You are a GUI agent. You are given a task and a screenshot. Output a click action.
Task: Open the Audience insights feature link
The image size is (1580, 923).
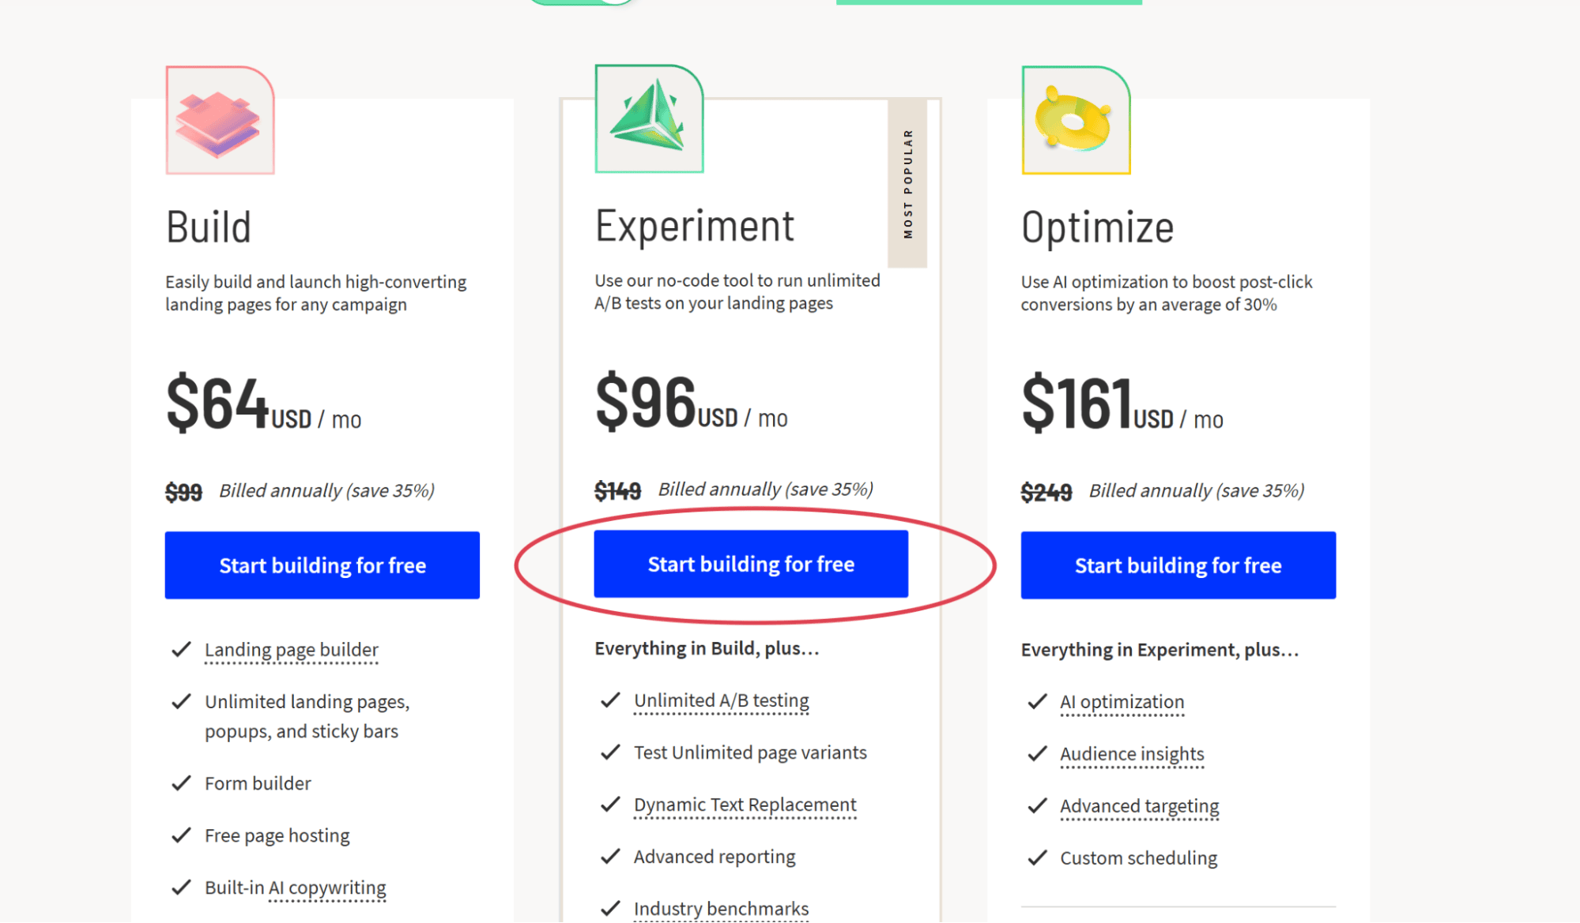1132,754
